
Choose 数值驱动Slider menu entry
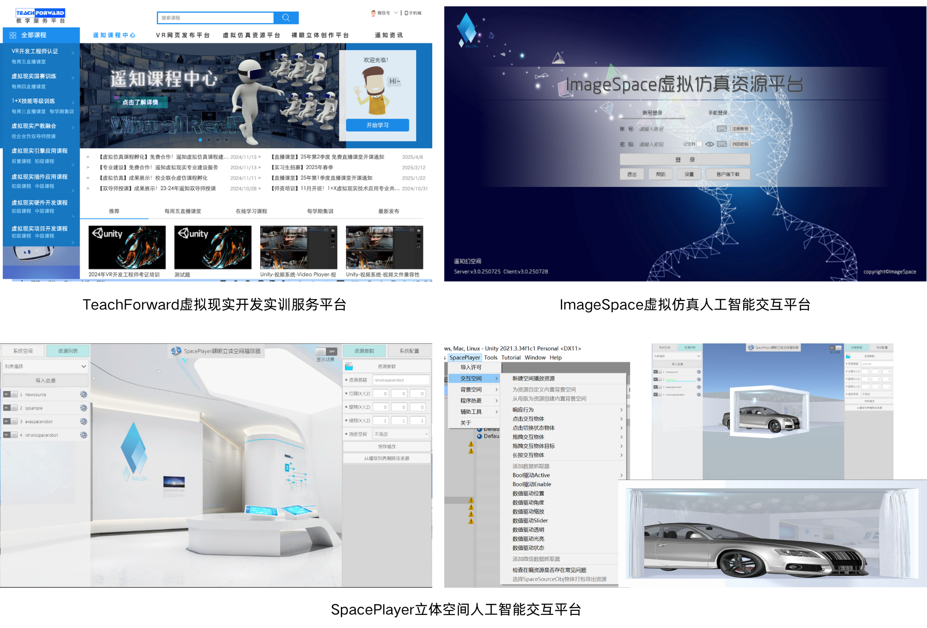pos(530,521)
